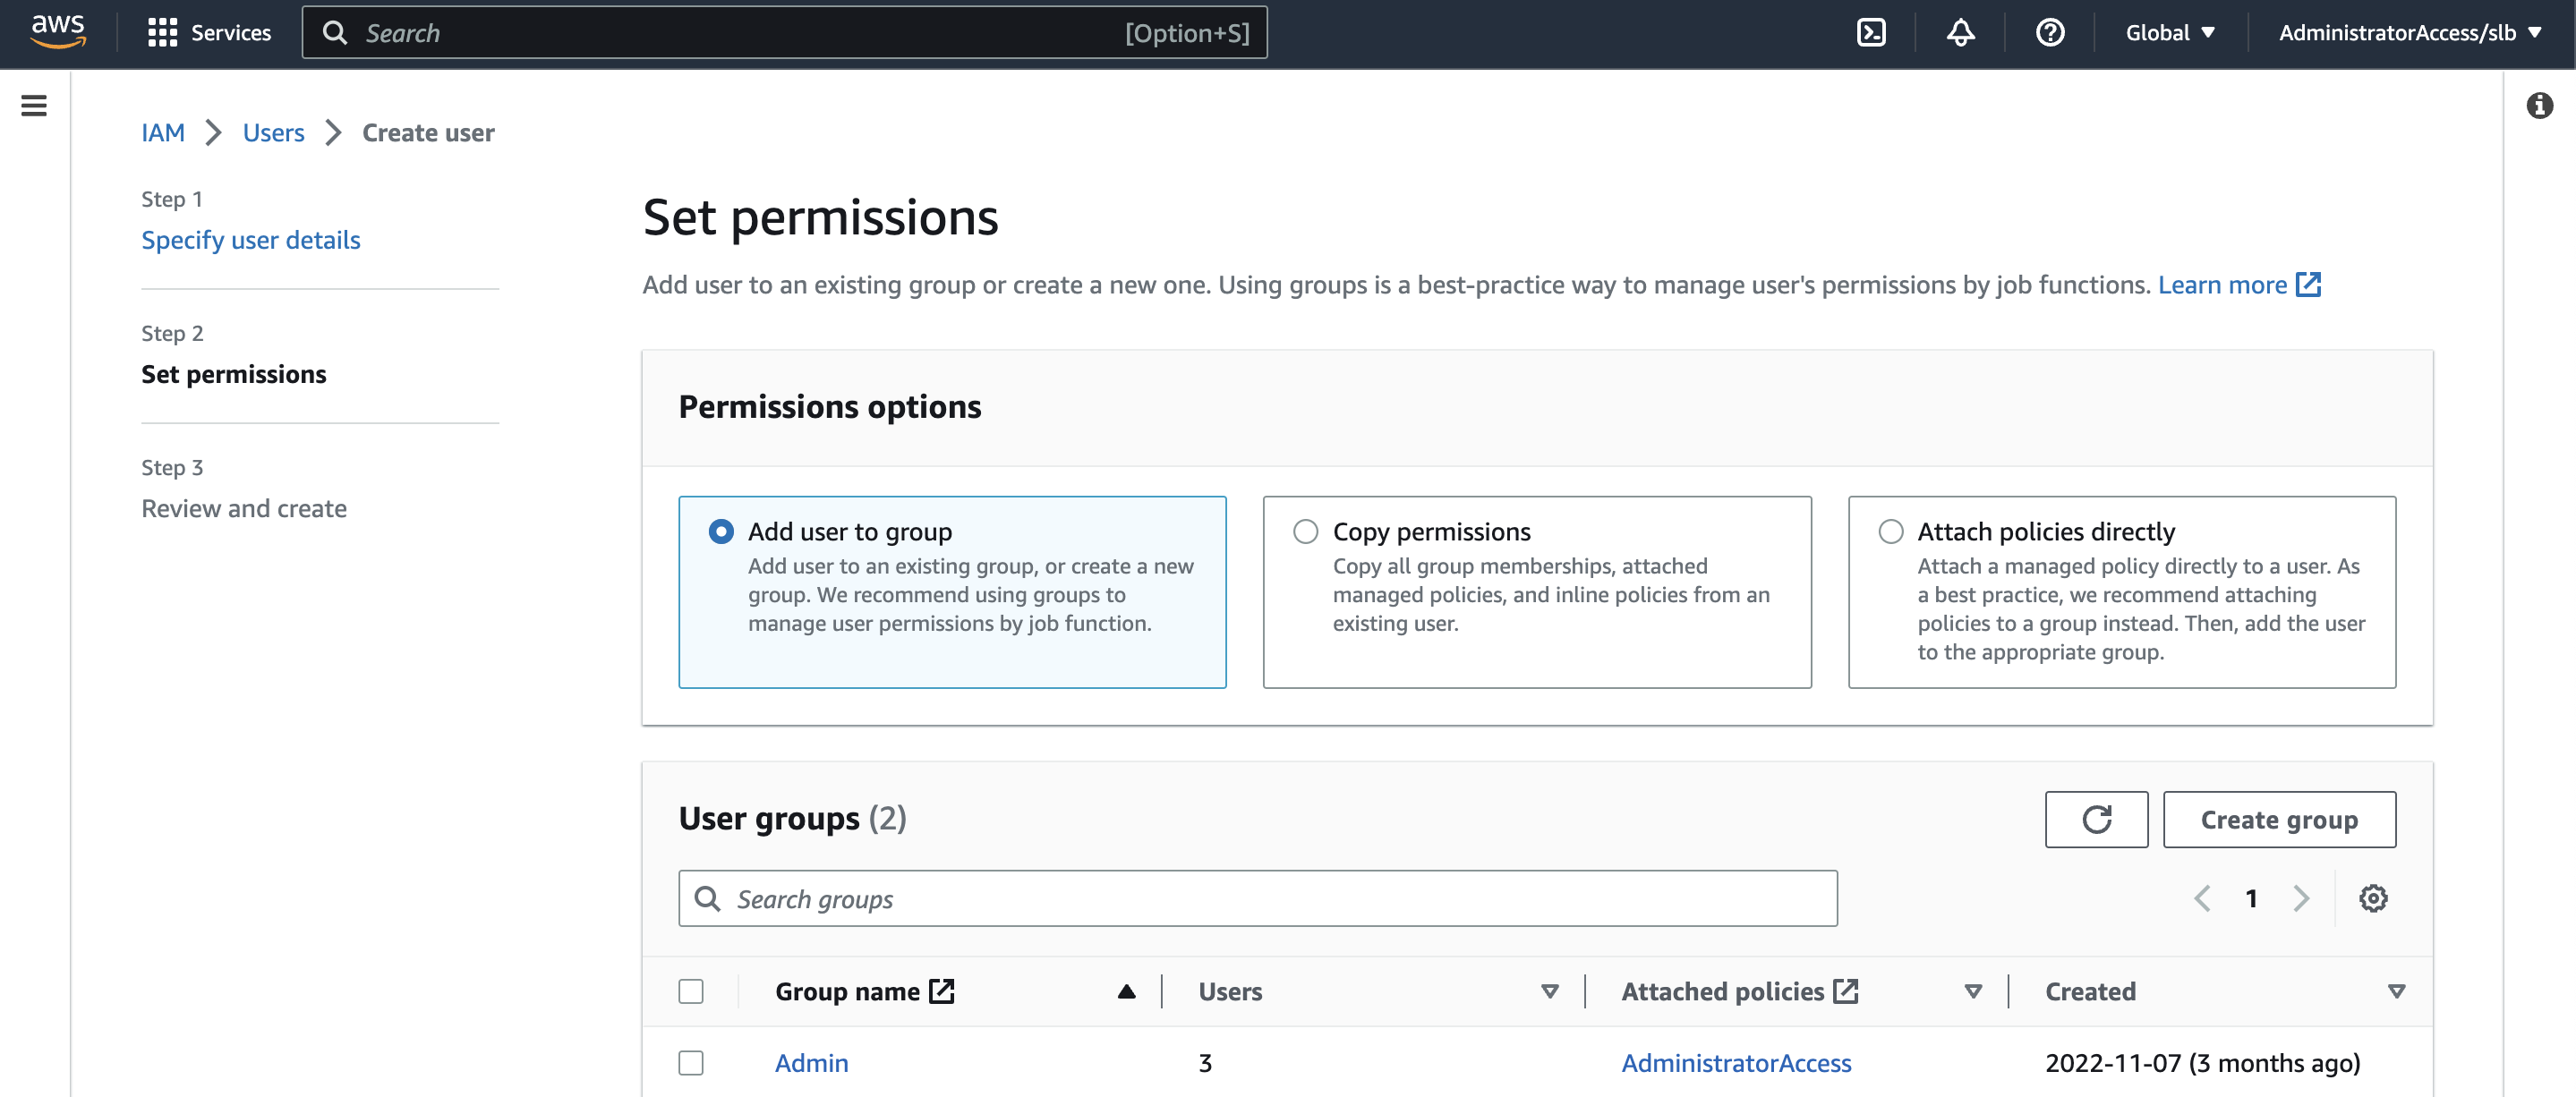Open the notifications bell
The height and width of the screenshot is (1097, 2576).
[x=1960, y=33]
